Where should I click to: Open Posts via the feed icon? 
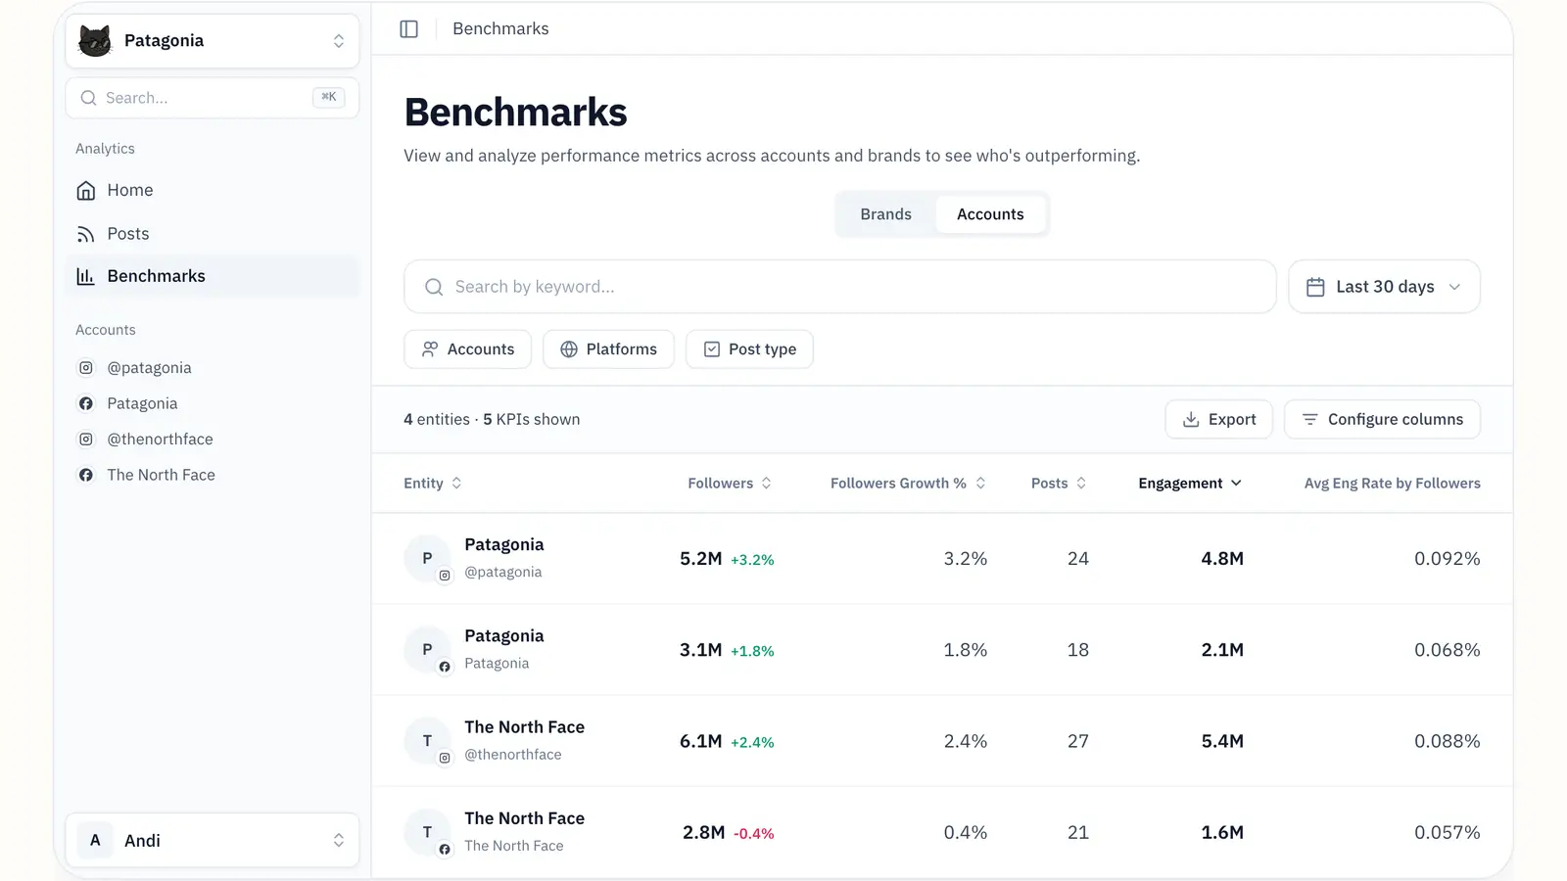86,234
